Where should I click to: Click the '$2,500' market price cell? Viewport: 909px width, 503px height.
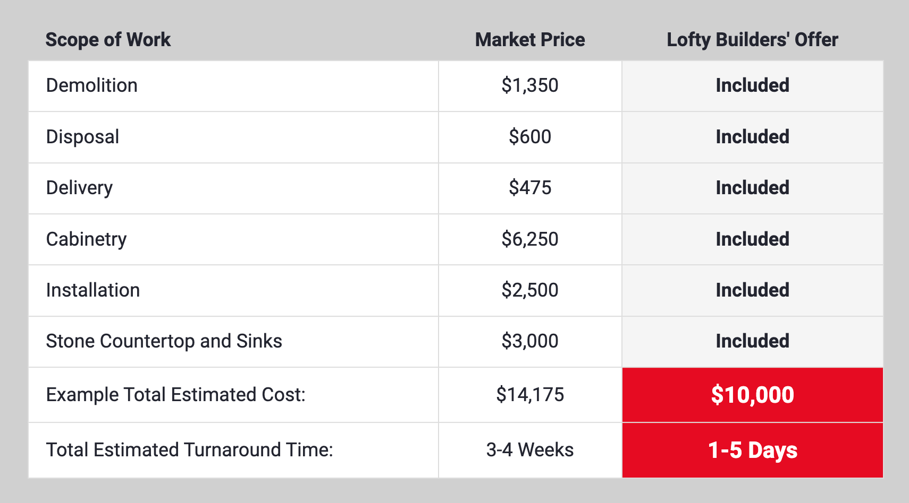tap(530, 290)
